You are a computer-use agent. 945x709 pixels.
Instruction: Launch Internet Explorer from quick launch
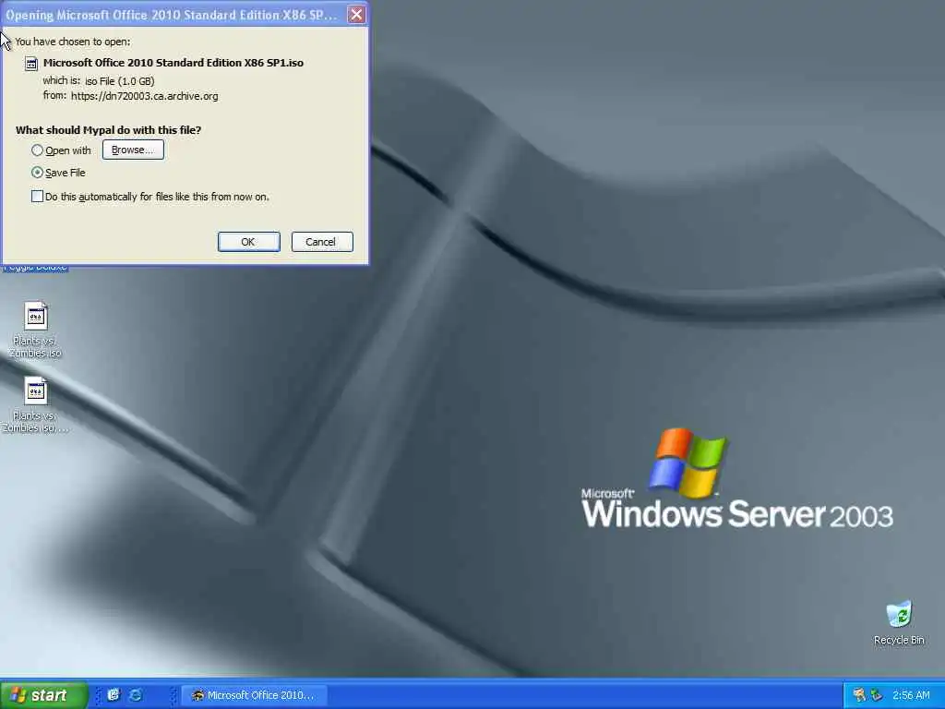click(136, 695)
